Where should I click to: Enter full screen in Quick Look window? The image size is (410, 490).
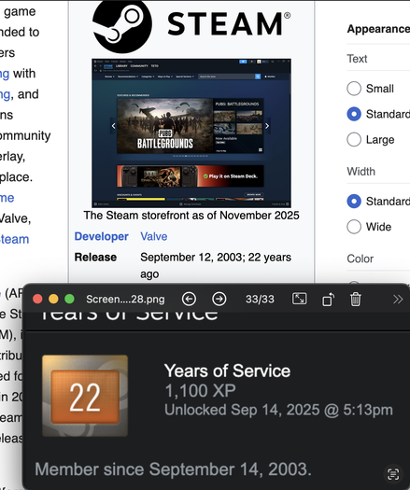tap(299, 299)
